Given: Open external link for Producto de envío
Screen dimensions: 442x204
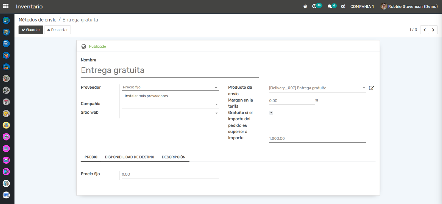Looking at the screenshot, I should 372,88.
